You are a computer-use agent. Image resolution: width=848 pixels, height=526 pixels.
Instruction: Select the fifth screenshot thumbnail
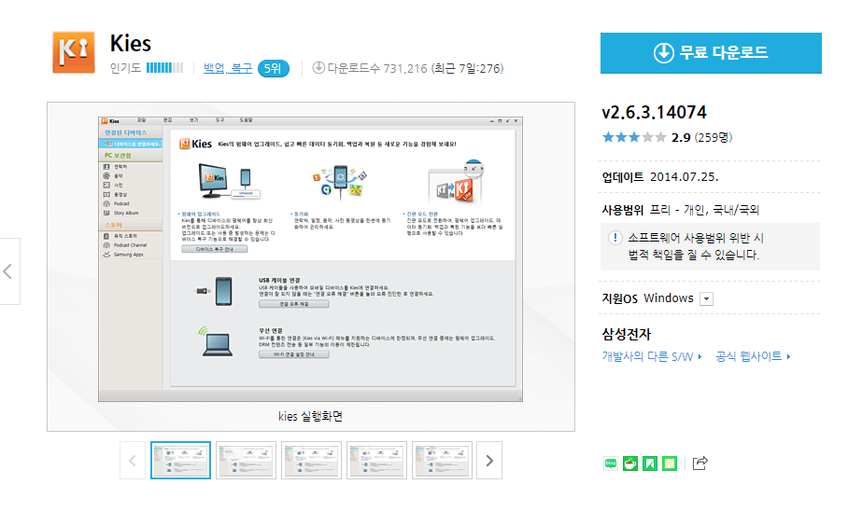443,460
